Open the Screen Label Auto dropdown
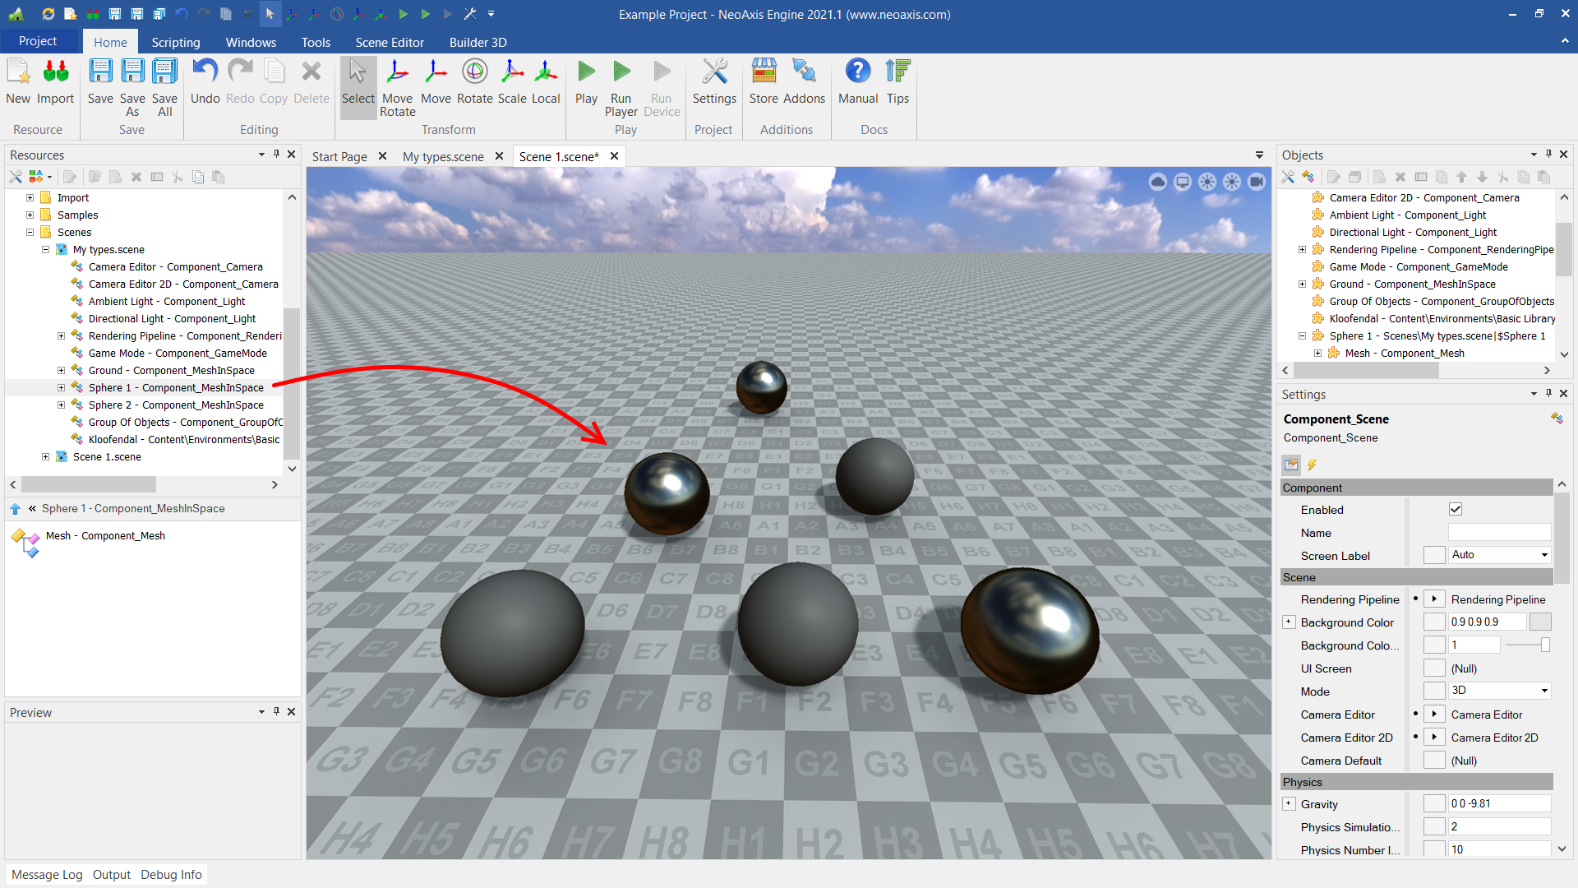 1498,555
